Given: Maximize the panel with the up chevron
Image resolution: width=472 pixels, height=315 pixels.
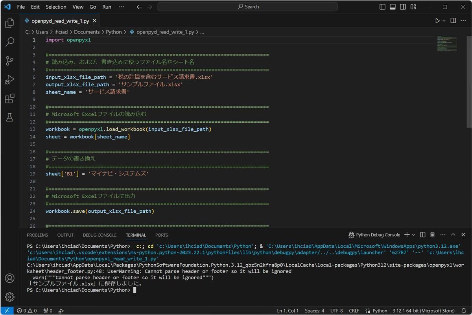Looking at the screenshot, I should point(453,235).
